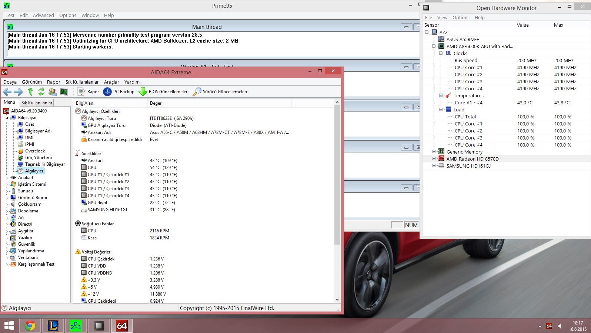The height and width of the screenshot is (333, 591).
Task: Switch to the Sık Kullanılanlar tab
Action: (x=37, y=102)
